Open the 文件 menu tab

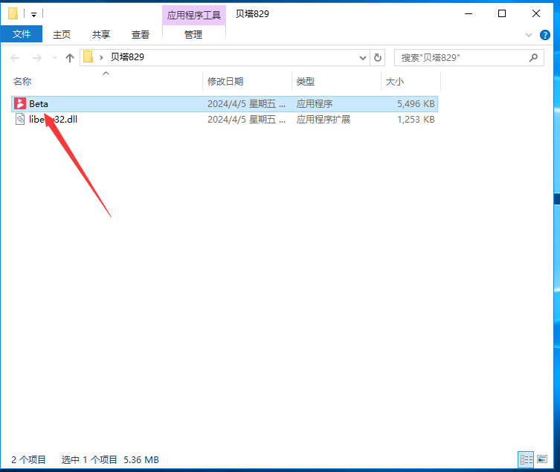coord(22,34)
